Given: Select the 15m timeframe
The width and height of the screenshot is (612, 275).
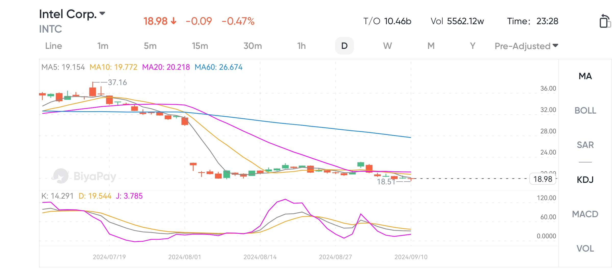Looking at the screenshot, I should click(x=200, y=46).
